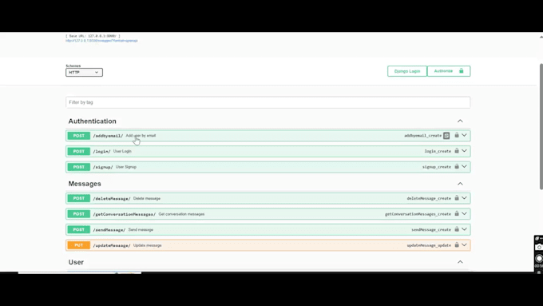The image size is (543, 306).
Task: Click the Messages tag heading
Action: 85,184
